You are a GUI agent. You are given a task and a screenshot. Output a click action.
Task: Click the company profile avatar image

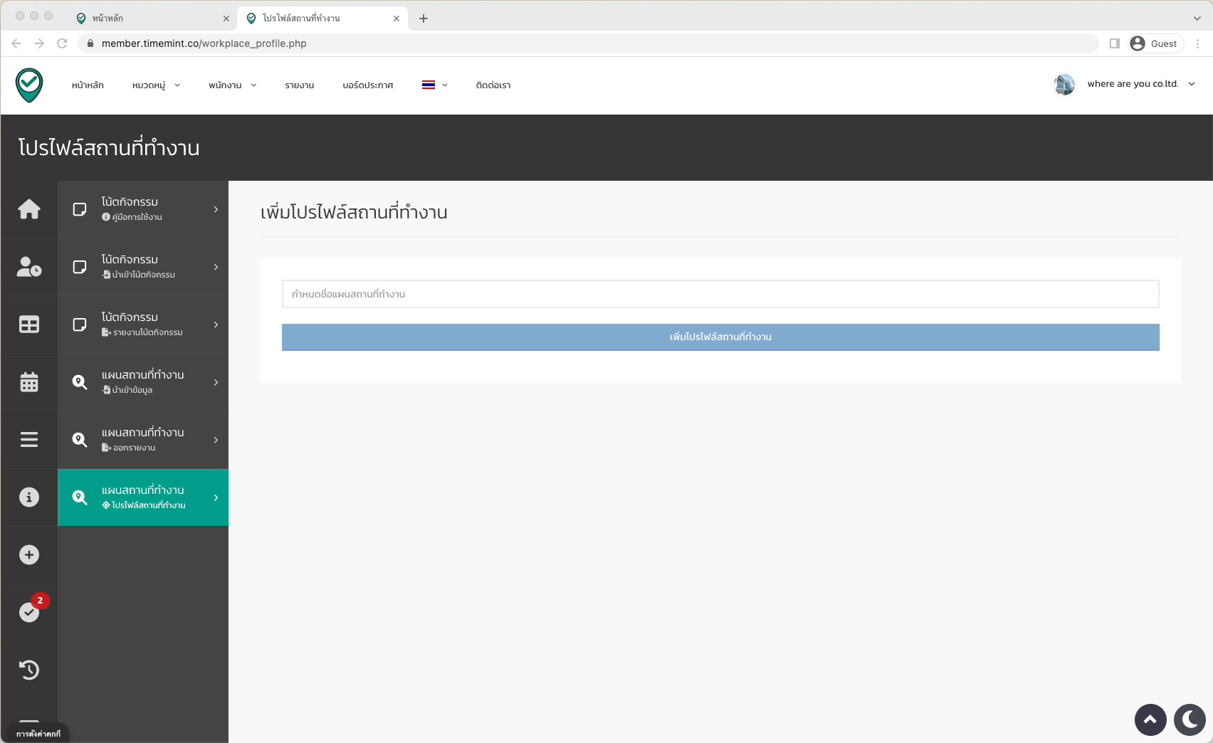(x=1064, y=85)
